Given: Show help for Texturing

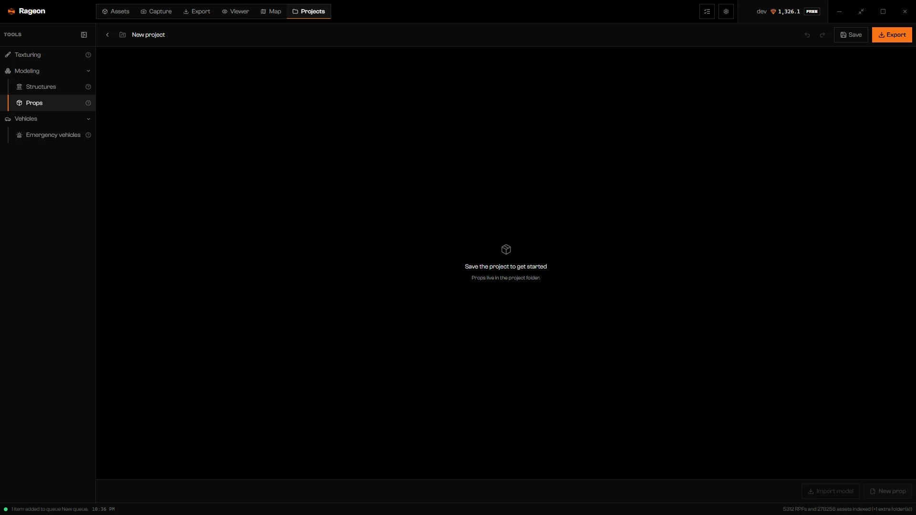Looking at the screenshot, I should [88, 55].
